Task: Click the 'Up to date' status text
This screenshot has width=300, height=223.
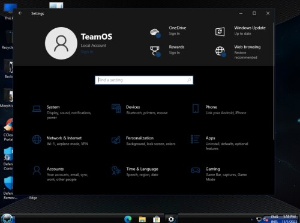Action: [x=242, y=34]
